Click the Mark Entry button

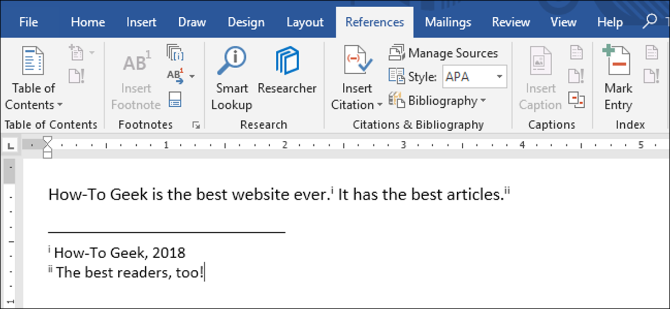618,78
